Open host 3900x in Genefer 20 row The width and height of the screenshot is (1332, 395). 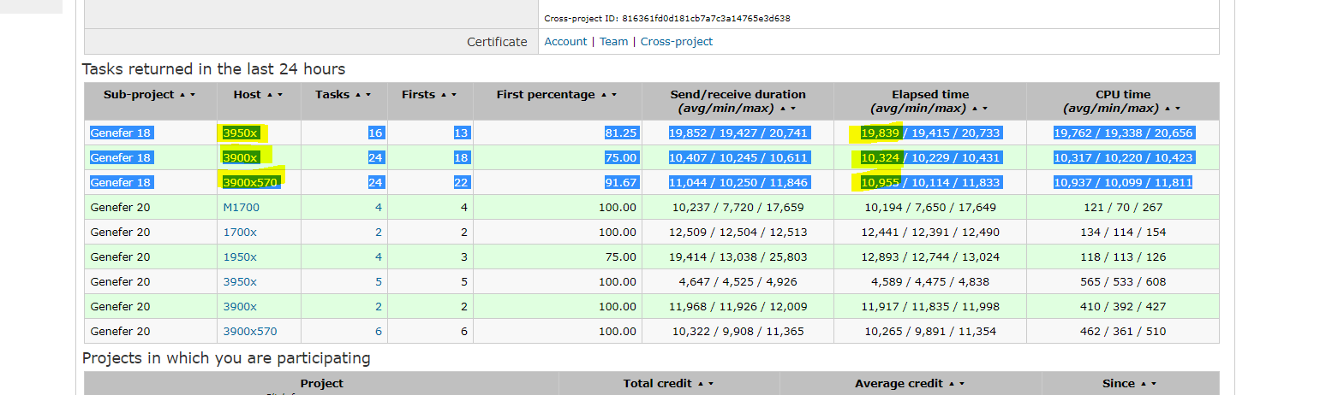point(240,306)
